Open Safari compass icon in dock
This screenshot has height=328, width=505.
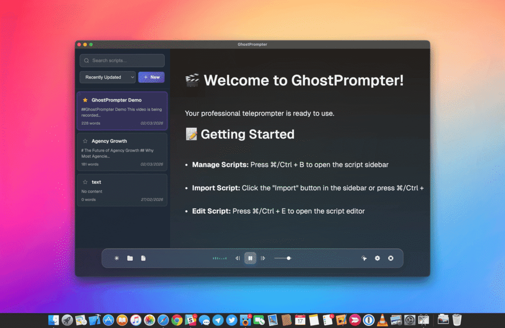pyautogui.click(x=163, y=320)
